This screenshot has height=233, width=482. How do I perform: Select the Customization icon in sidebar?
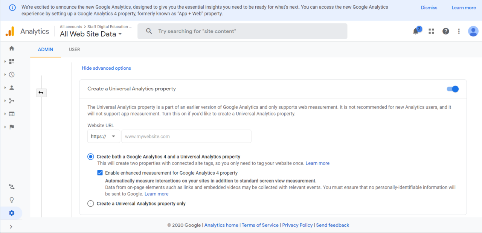coord(11,61)
